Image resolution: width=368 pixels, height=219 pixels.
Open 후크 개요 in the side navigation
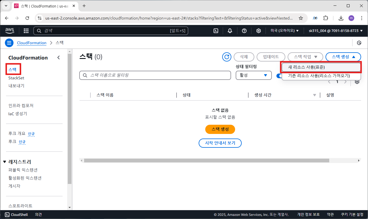[17, 133]
